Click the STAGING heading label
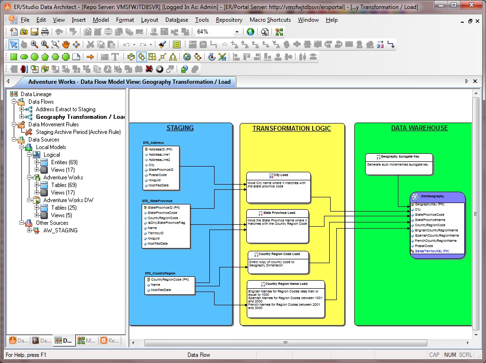Screen dimensions: 486x363 click(180, 128)
